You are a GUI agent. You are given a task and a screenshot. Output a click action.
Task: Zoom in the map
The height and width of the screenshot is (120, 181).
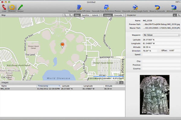(70, 15)
